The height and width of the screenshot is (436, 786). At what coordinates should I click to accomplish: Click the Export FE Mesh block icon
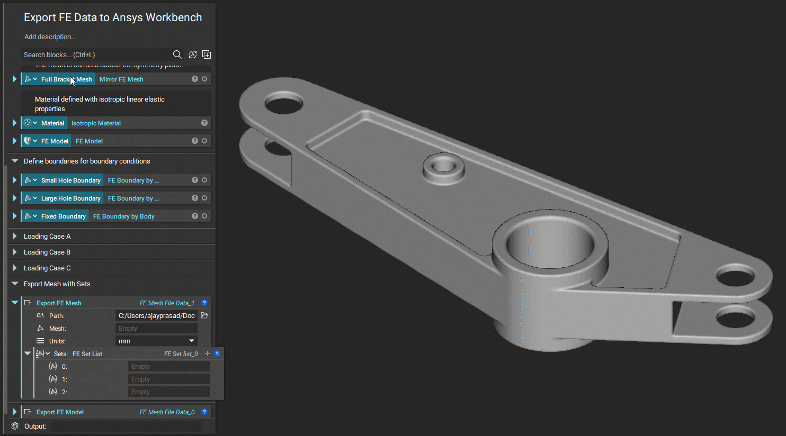[28, 303]
